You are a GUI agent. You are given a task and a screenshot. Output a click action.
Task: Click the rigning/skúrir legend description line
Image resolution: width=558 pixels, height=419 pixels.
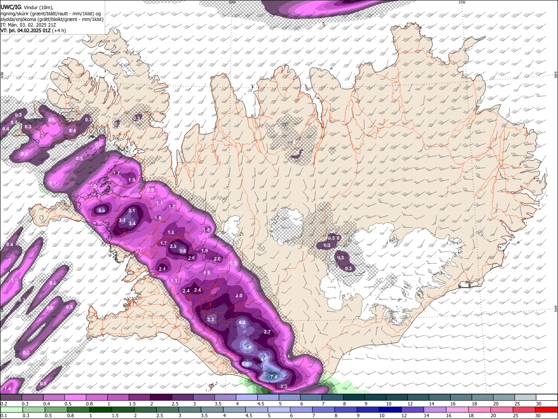coord(51,13)
